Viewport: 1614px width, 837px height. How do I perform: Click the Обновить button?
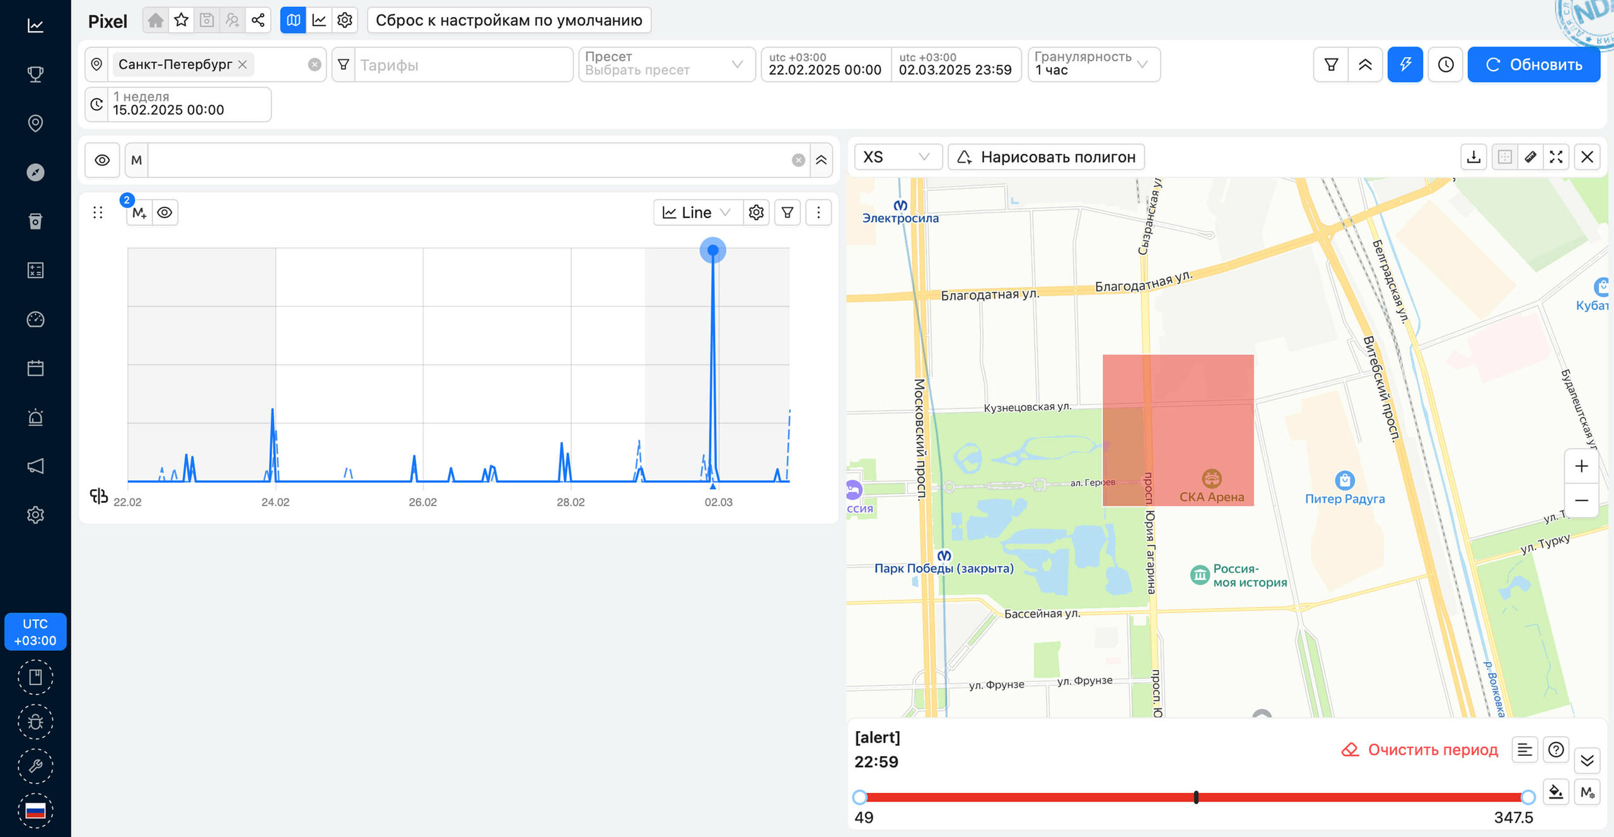(1533, 64)
